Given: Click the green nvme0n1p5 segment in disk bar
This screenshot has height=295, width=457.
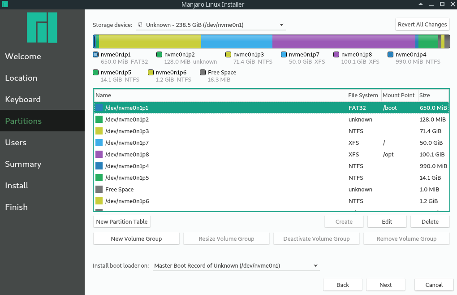Looking at the screenshot, I should point(428,41).
